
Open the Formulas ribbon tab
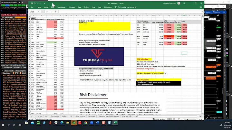tap(72, 7)
